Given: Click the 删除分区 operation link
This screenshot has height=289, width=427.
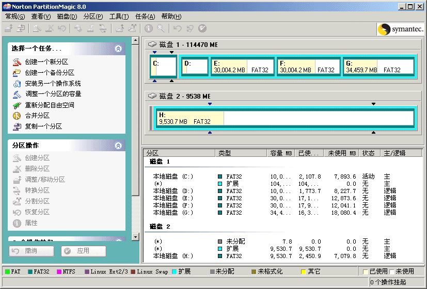Looking at the screenshot, I should (37, 169).
